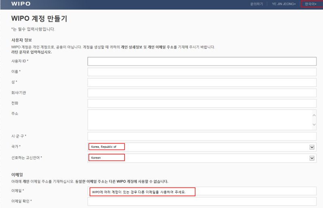Click the 회사/기관 input field
Screen dimensions: 323x208
[202, 93]
